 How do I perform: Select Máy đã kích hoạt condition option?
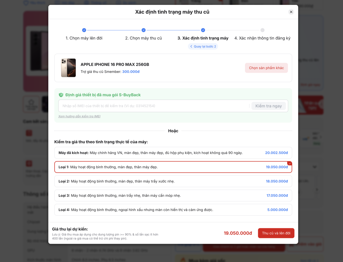pyautogui.click(x=173, y=153)
